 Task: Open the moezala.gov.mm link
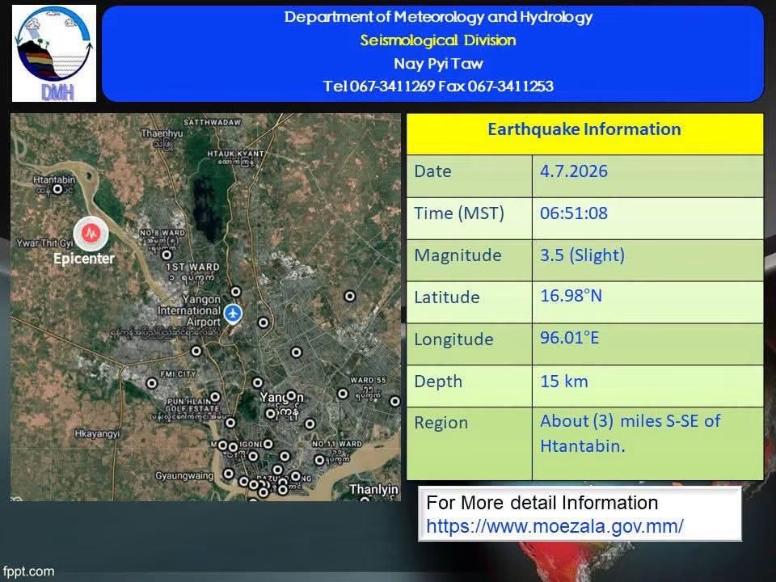(x=555, y=525)
